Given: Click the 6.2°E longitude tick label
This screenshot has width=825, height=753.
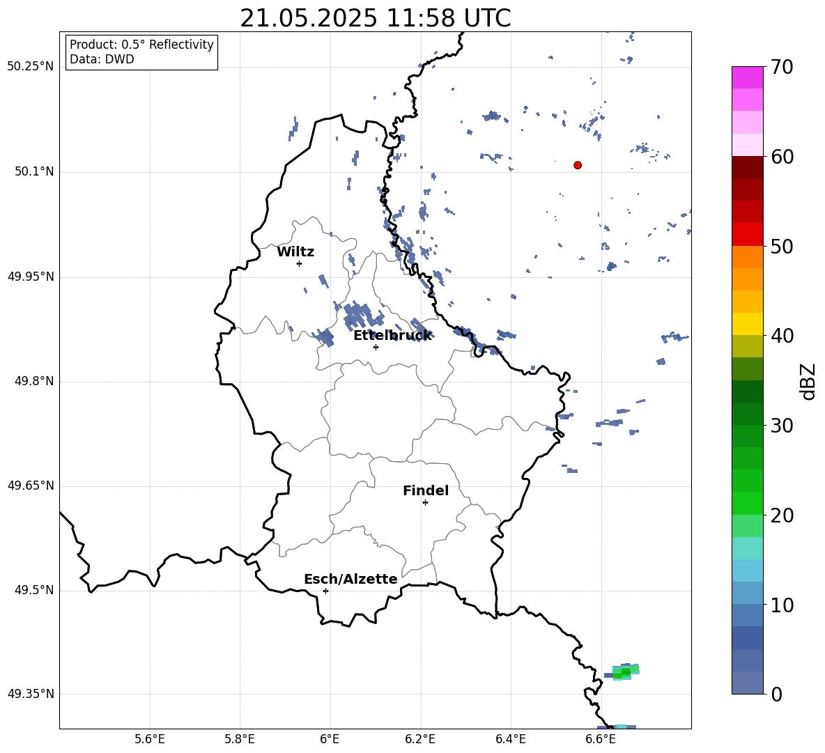Looking at the screenshot, I should click(420, 739).
